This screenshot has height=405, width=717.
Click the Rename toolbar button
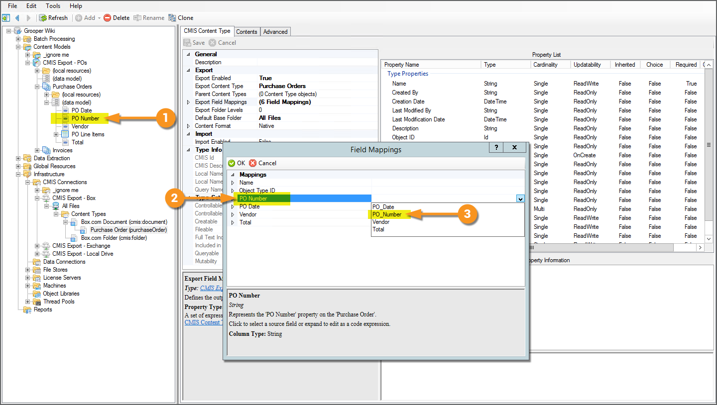coord(149,18)
